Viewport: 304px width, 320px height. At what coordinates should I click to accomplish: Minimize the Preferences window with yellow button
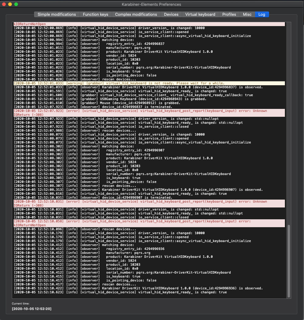tap(10, 4)
